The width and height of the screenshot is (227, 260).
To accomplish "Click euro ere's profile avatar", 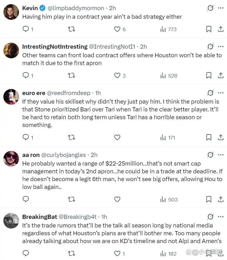I will (11, 97).
